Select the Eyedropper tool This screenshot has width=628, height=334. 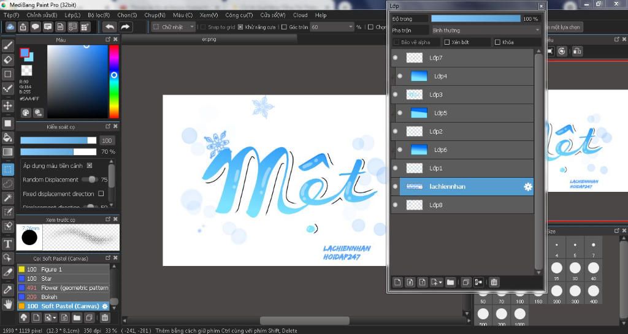coord(7,290)
